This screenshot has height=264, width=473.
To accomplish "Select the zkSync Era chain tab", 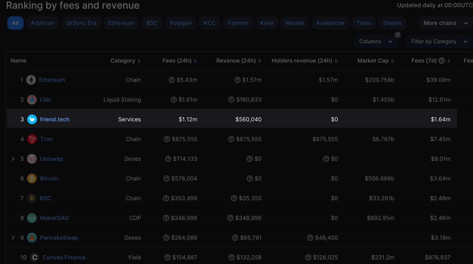I will click(x=81, y=23).
